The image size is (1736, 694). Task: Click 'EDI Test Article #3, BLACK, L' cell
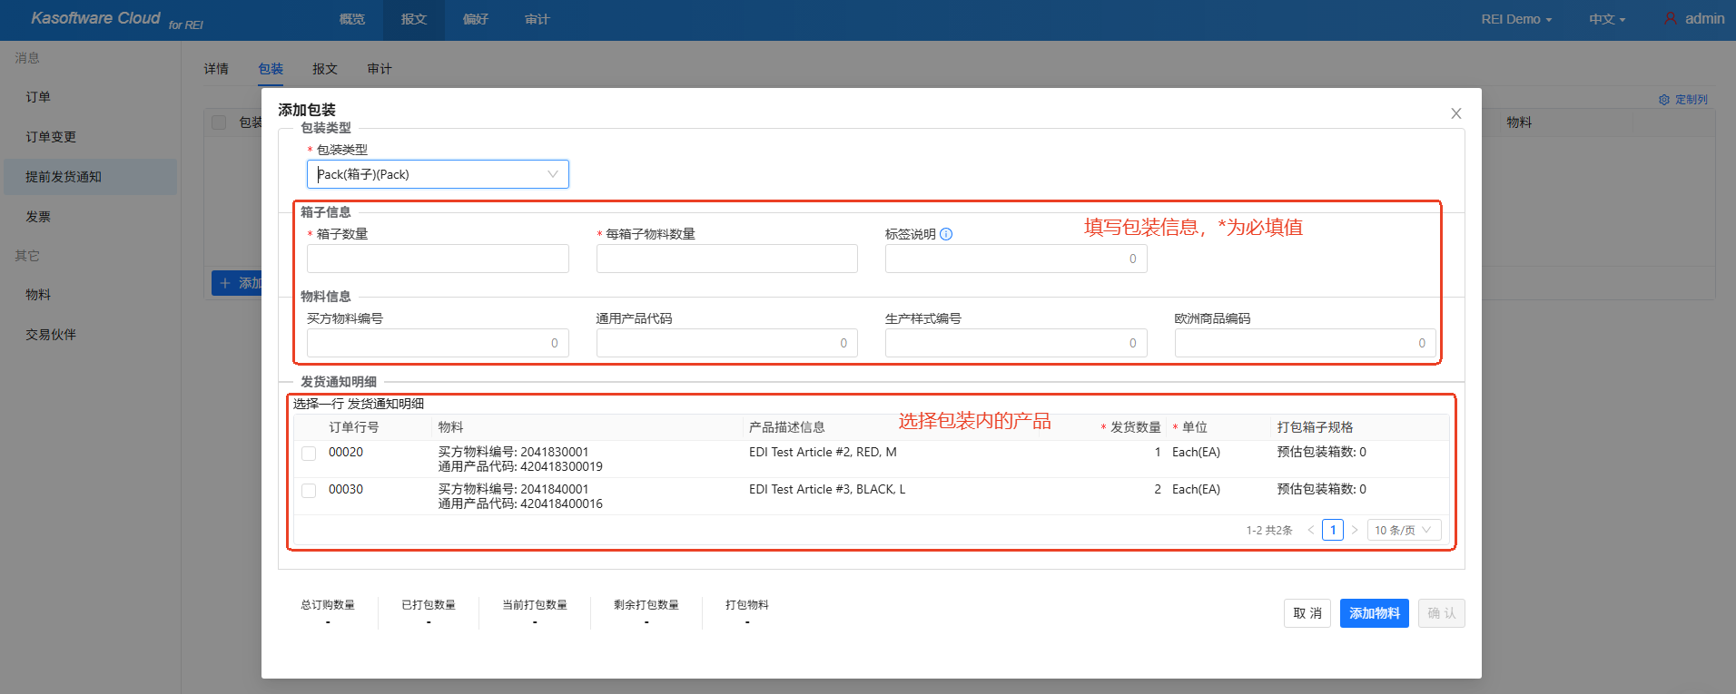pyautogui.click(x=827, y=489)
